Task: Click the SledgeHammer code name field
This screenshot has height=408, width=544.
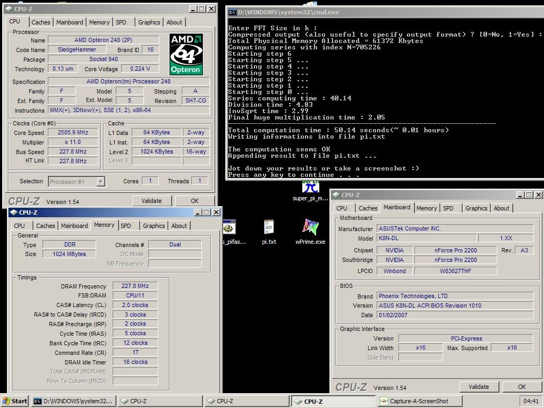Action: pyautogui.click(x=77, y=49)
